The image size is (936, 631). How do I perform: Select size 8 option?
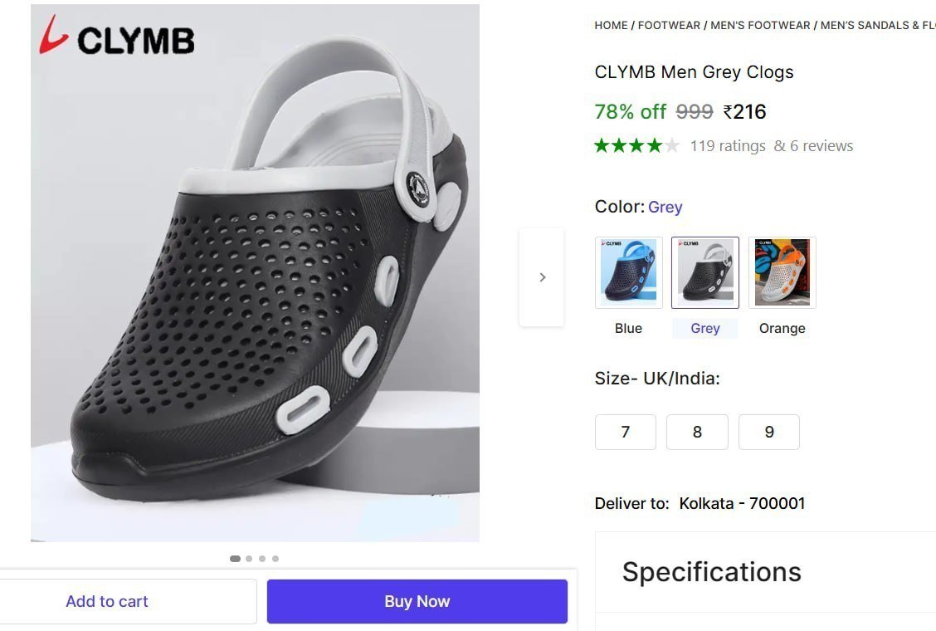[x=697, y=432]
